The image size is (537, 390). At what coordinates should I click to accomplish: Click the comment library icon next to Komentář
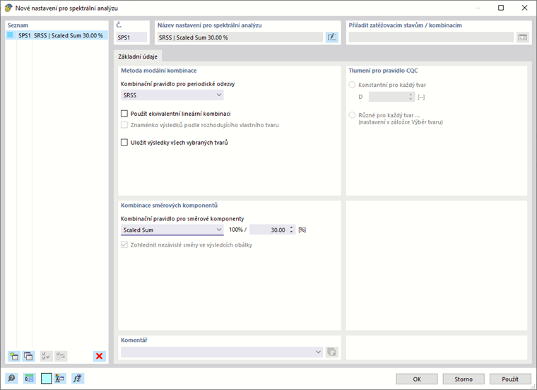331,352
